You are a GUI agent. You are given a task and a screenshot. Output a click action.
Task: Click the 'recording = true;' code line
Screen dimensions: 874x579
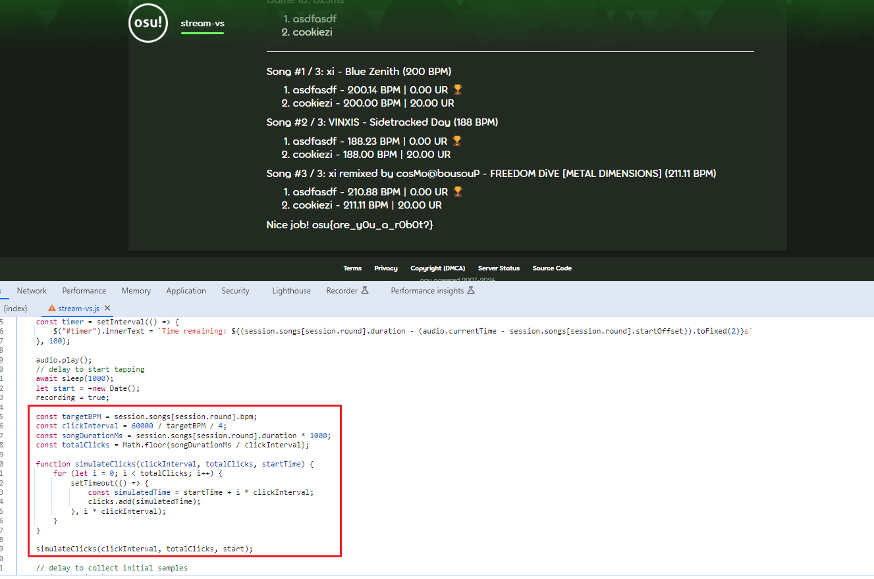click(72, 398)
